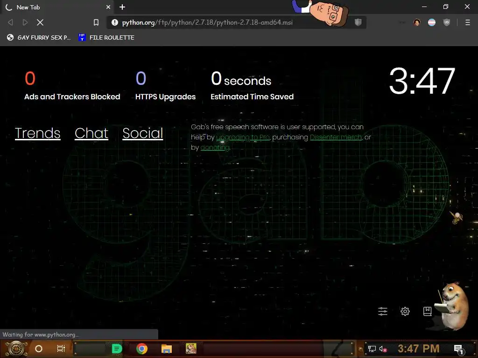Open the face avatar extension icon

417,22
